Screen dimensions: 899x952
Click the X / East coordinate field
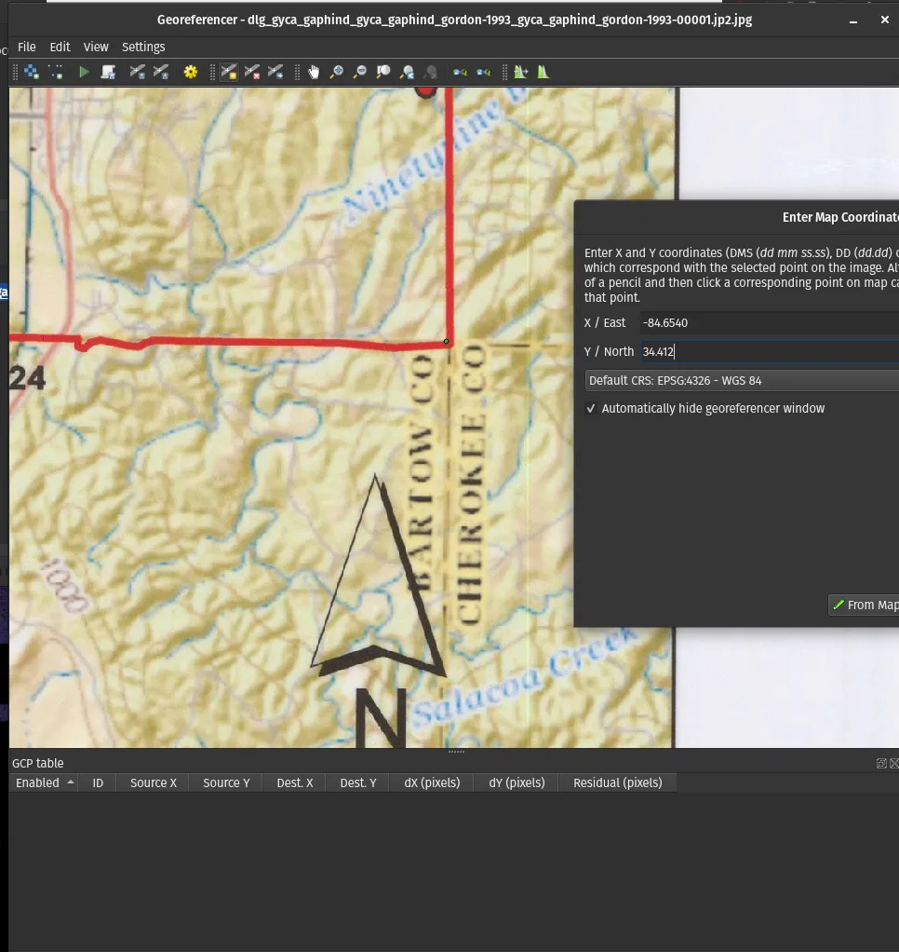(x=768, y=322)
